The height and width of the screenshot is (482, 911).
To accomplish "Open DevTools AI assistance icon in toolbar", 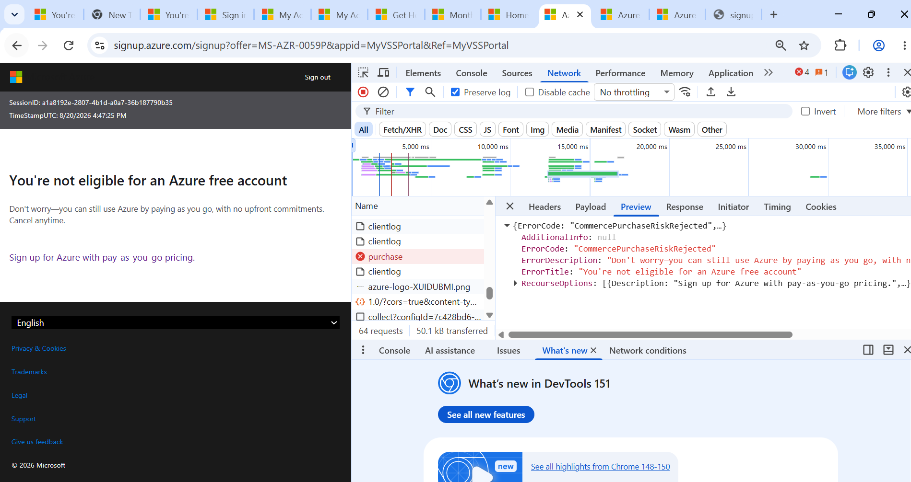I will [849, 73].
